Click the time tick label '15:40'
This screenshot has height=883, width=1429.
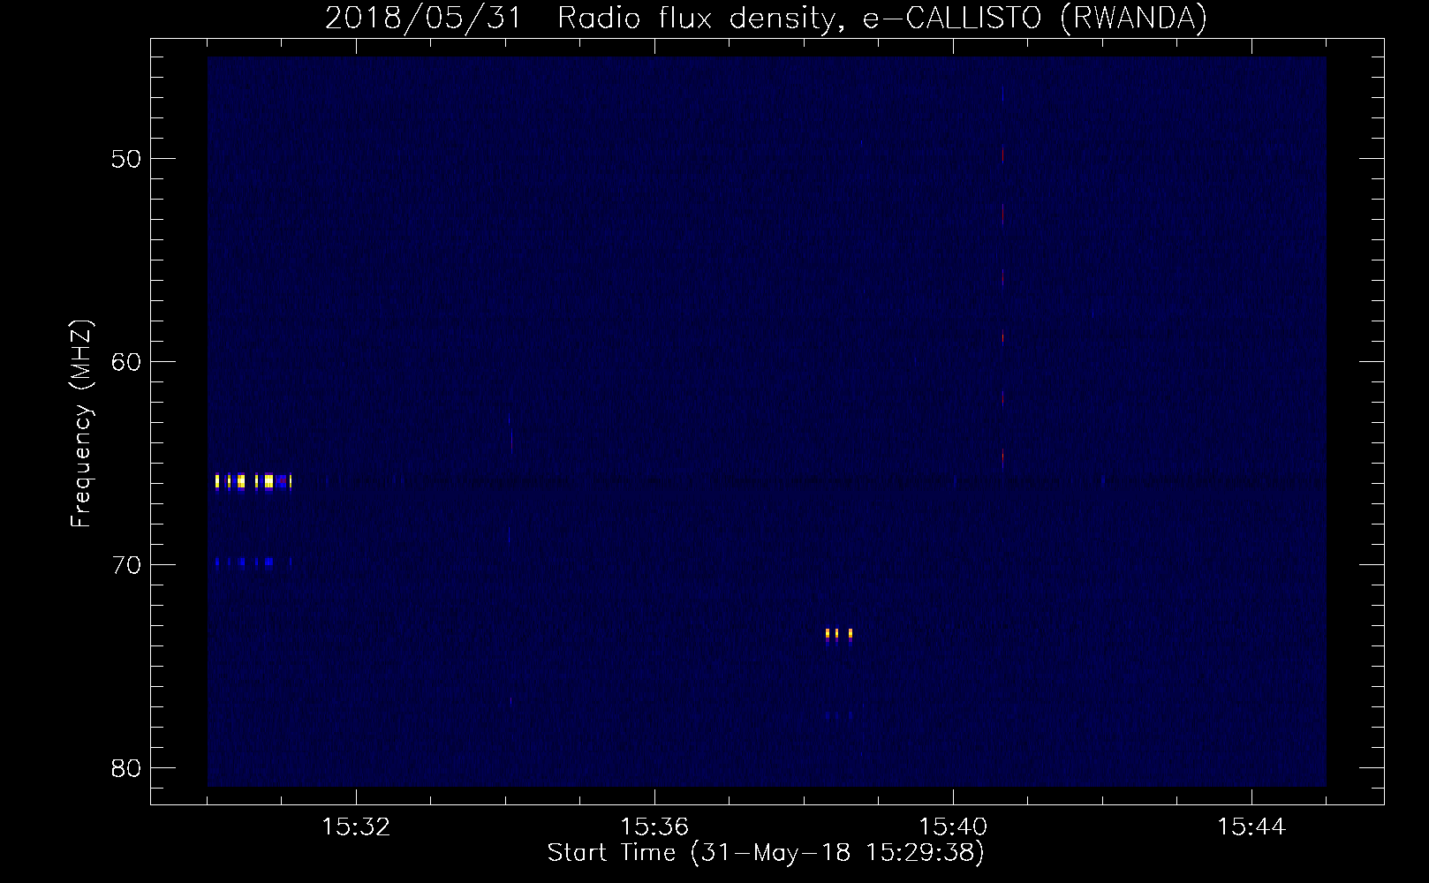pyautogui.click(x=953, y=827)
